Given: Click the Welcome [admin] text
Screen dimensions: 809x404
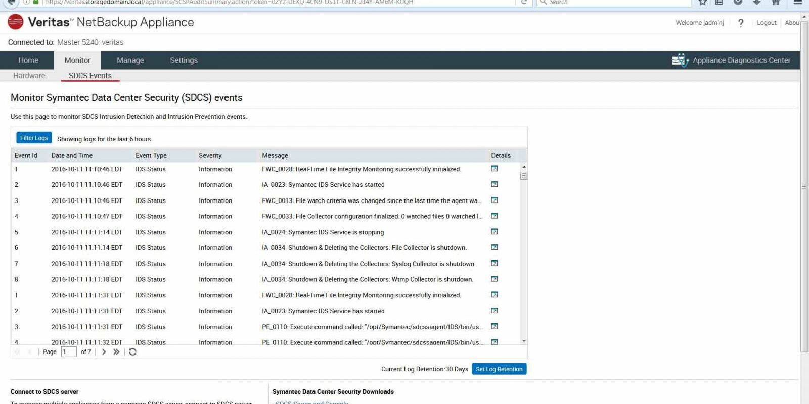Looking at the screenshot, I should tap(700, 23).
